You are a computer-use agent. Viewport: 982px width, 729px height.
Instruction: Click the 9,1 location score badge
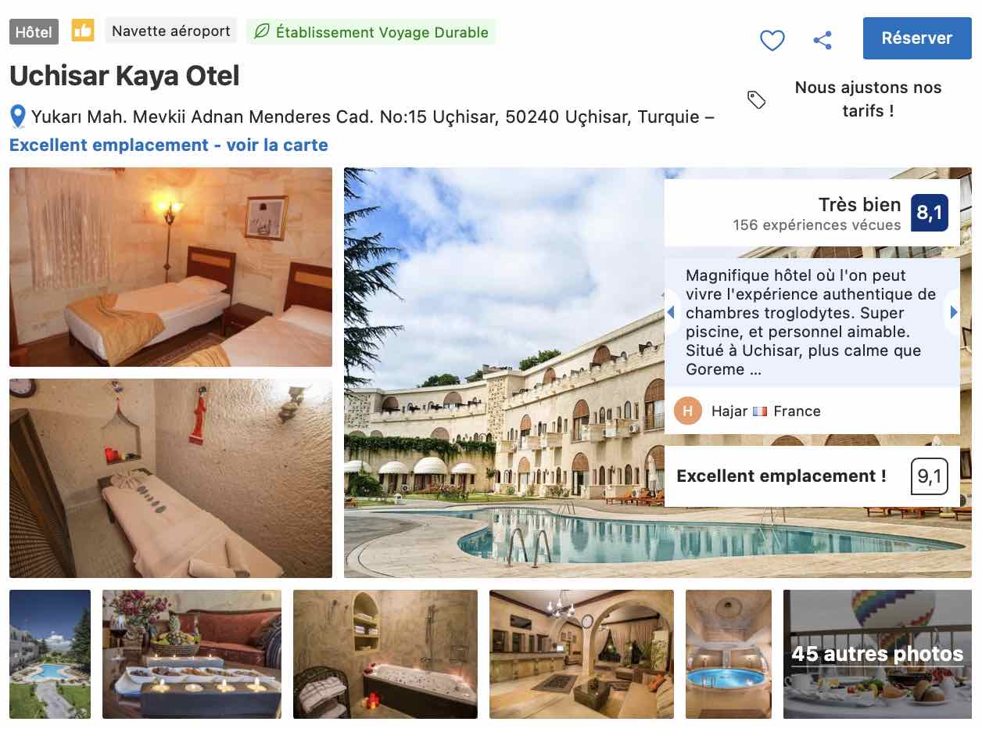point(930,476)
